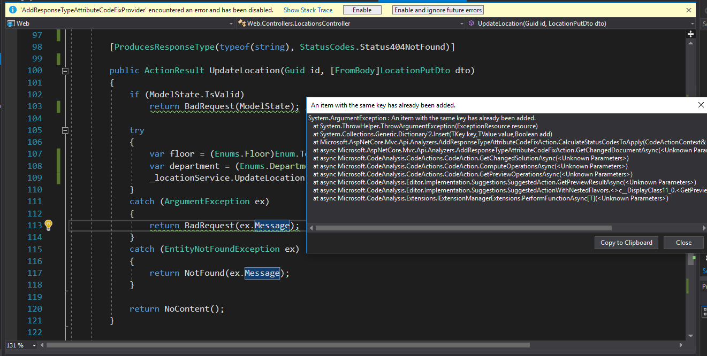The width and height of the screenshot is (707, 356).
Task: Click EntityNotFoundException on line 115
Action: 222,249
